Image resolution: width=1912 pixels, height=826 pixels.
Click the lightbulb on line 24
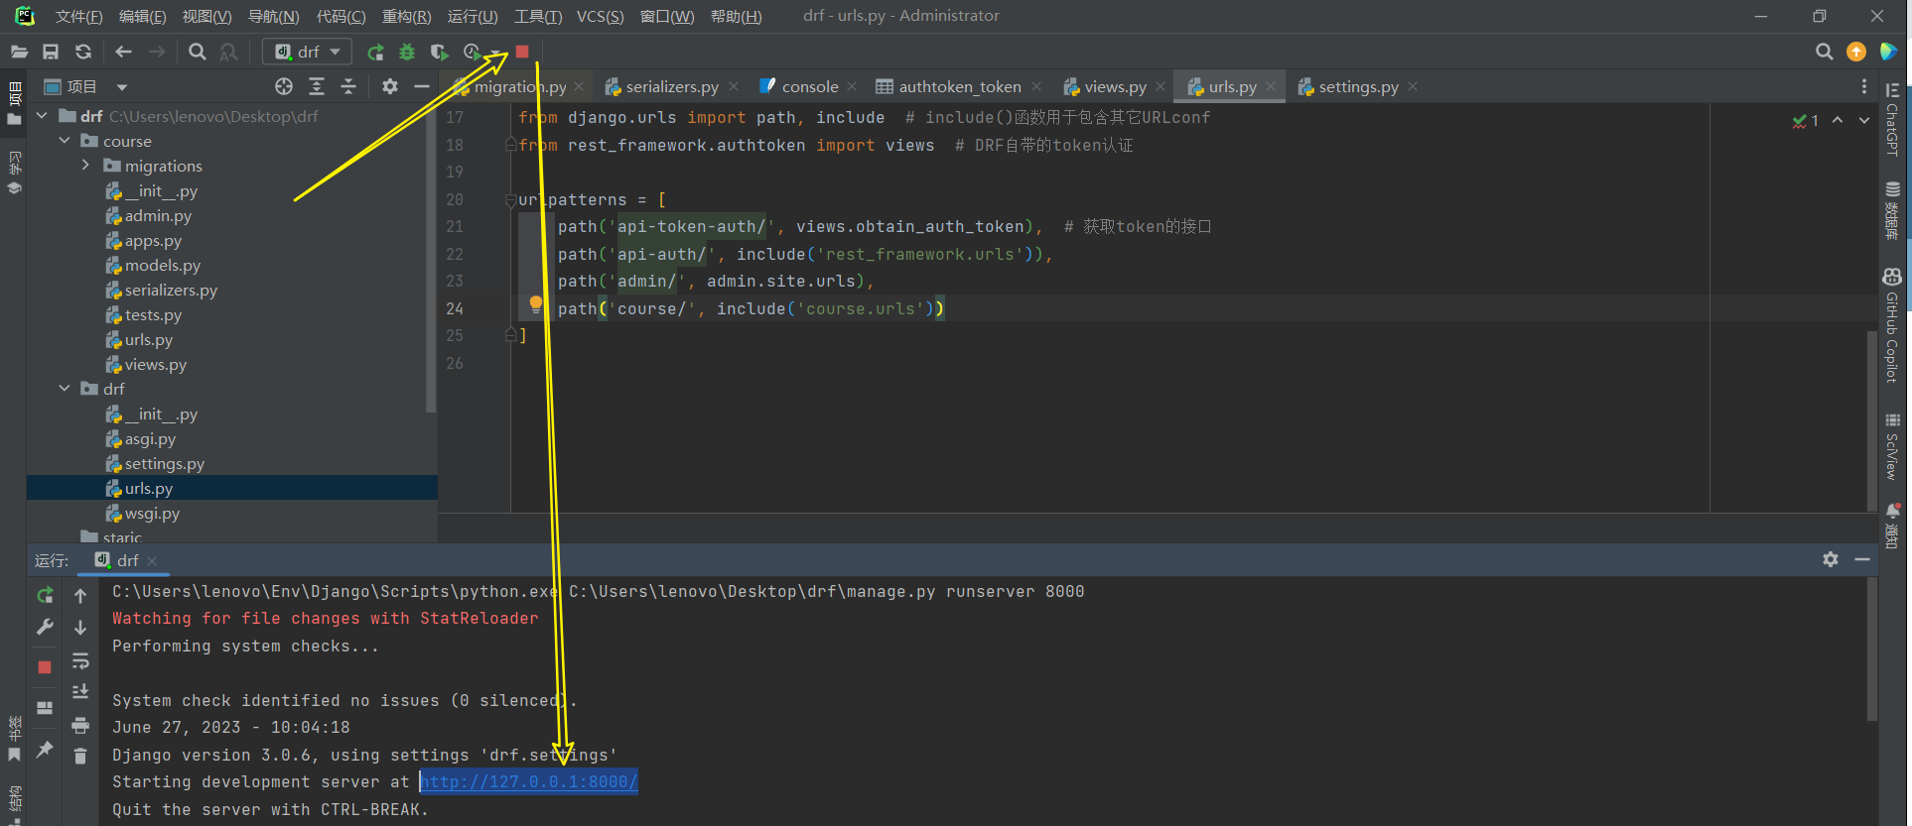coord(536,303)
